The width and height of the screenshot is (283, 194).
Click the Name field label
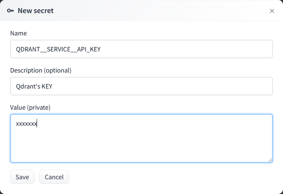point(19,33)
